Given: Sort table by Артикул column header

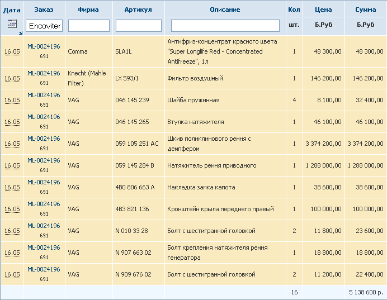Looking at the screenshot, I should pos(138,9).
